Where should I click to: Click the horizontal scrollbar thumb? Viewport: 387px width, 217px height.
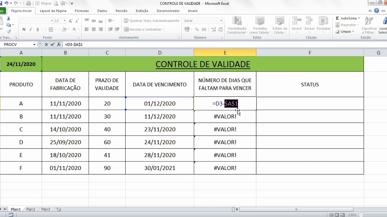coord(296,209)
